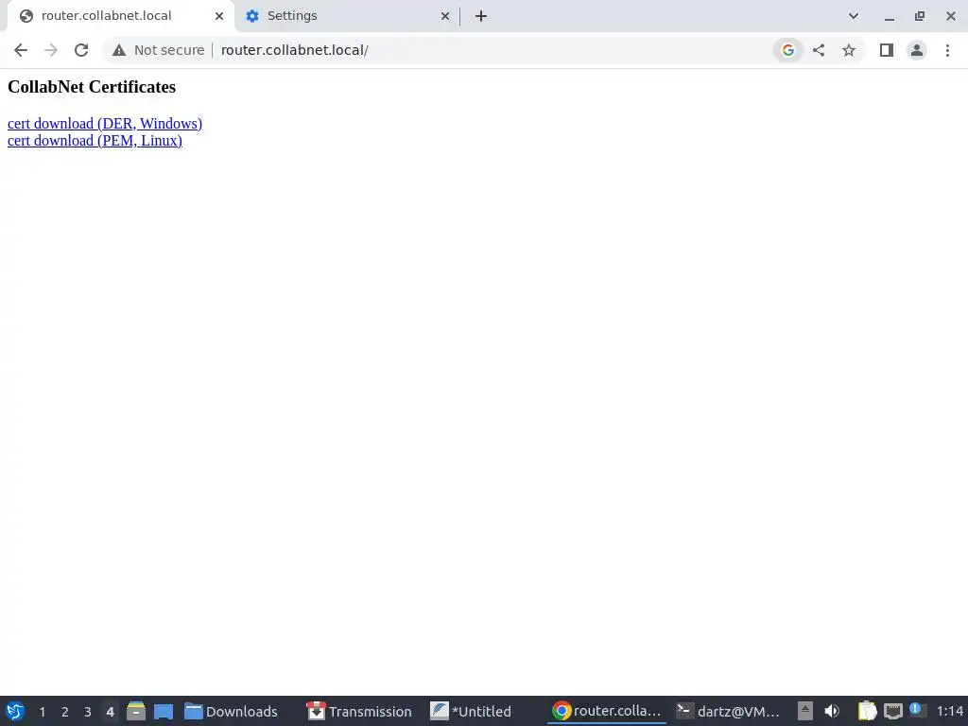Open the Google icon in address bar
Viewport: 968px width, 726px height.
(787, 50)
